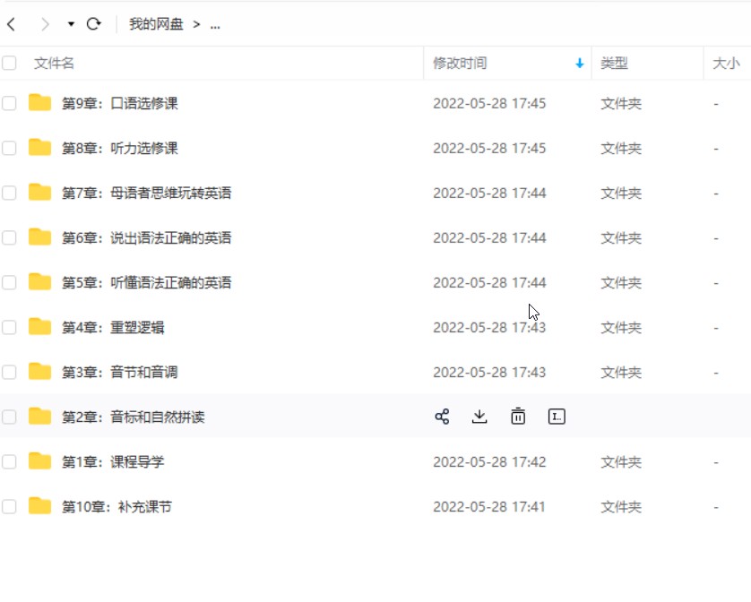
Task: Open folder name 第8章：听力选修课
Action: (120, 149)
